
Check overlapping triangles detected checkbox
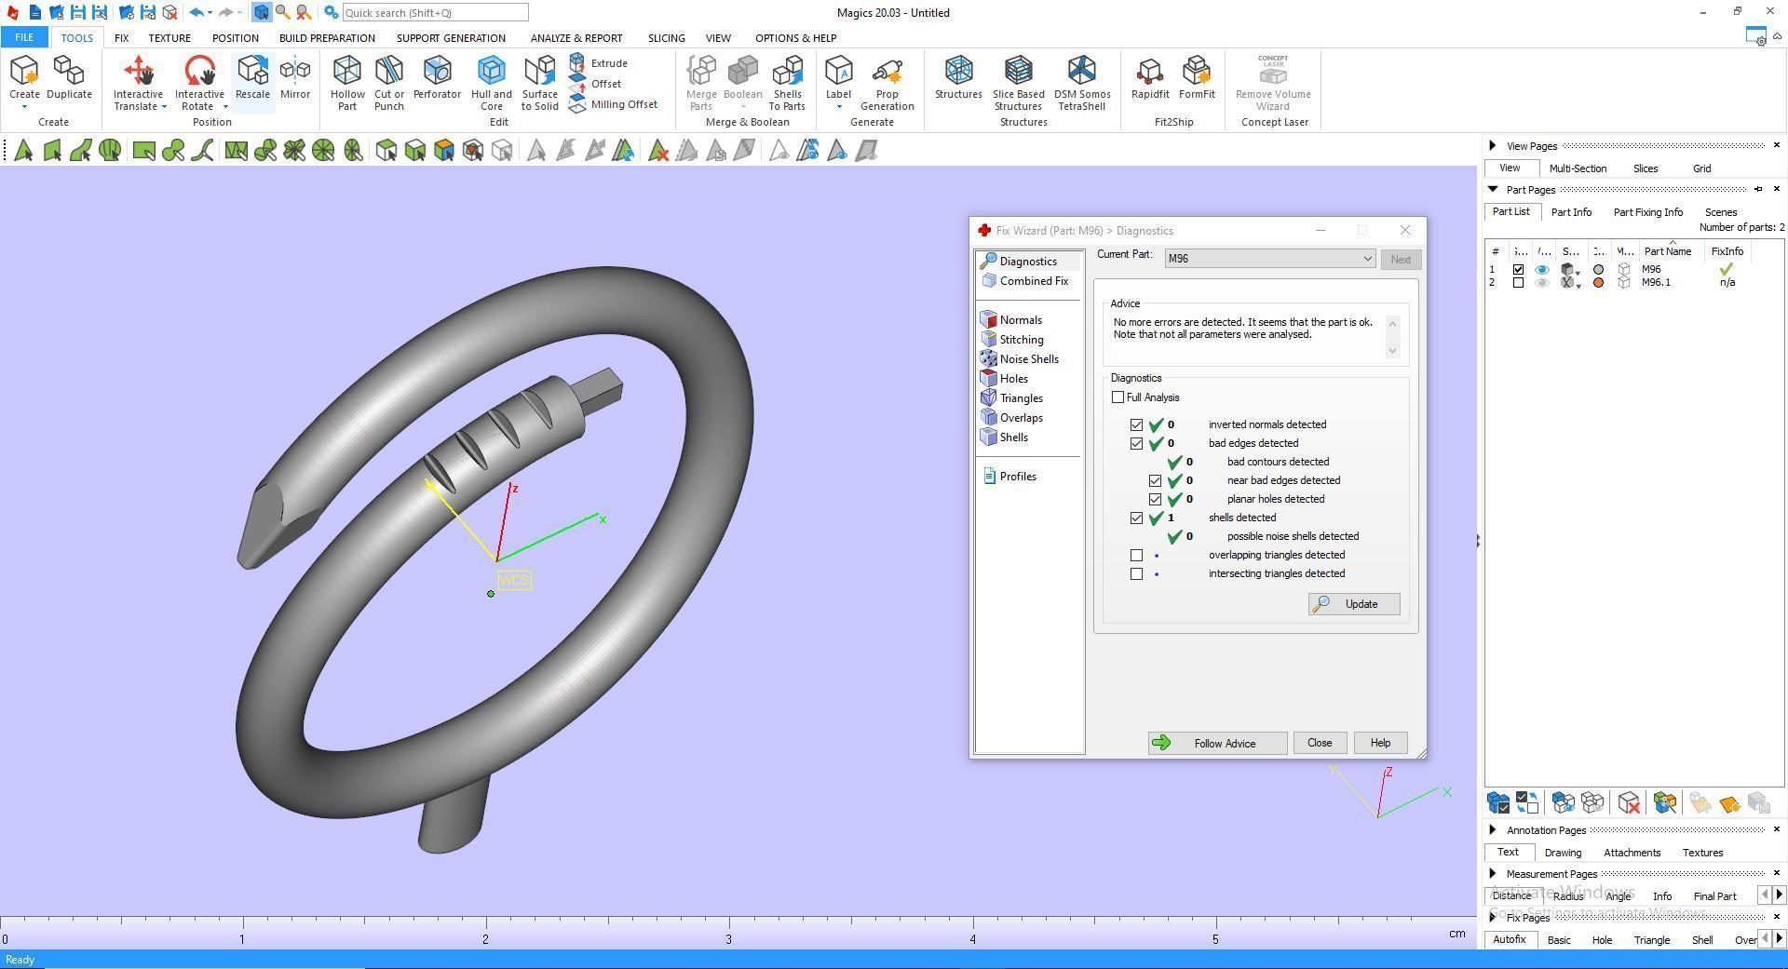pos(1136,555)
